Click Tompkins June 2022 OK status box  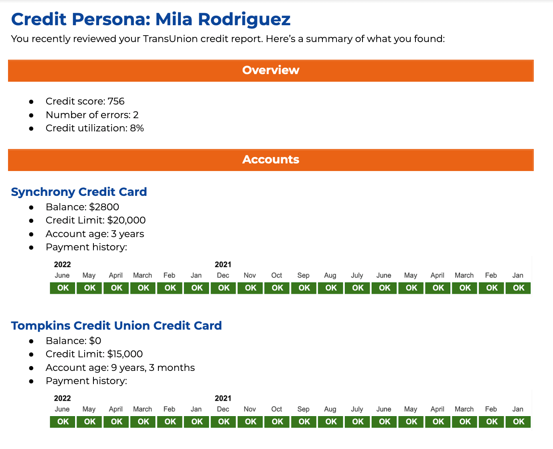(63, 422)
